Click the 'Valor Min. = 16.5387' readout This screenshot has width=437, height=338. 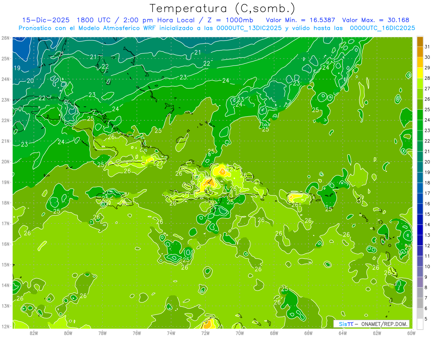tap(300, 20)
